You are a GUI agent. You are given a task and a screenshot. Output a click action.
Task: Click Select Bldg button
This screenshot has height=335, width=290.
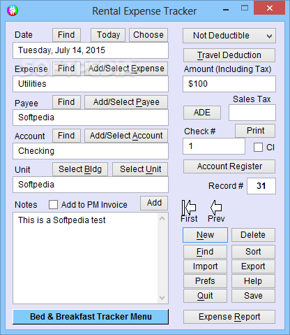coord(80,169)
